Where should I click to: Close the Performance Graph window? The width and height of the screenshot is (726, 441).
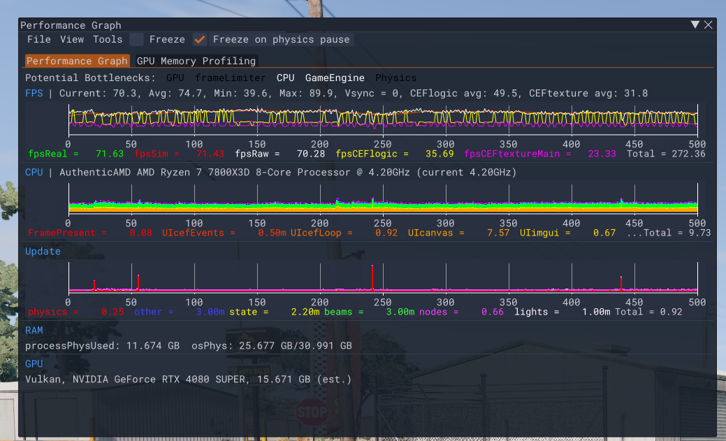pos(709,24)
